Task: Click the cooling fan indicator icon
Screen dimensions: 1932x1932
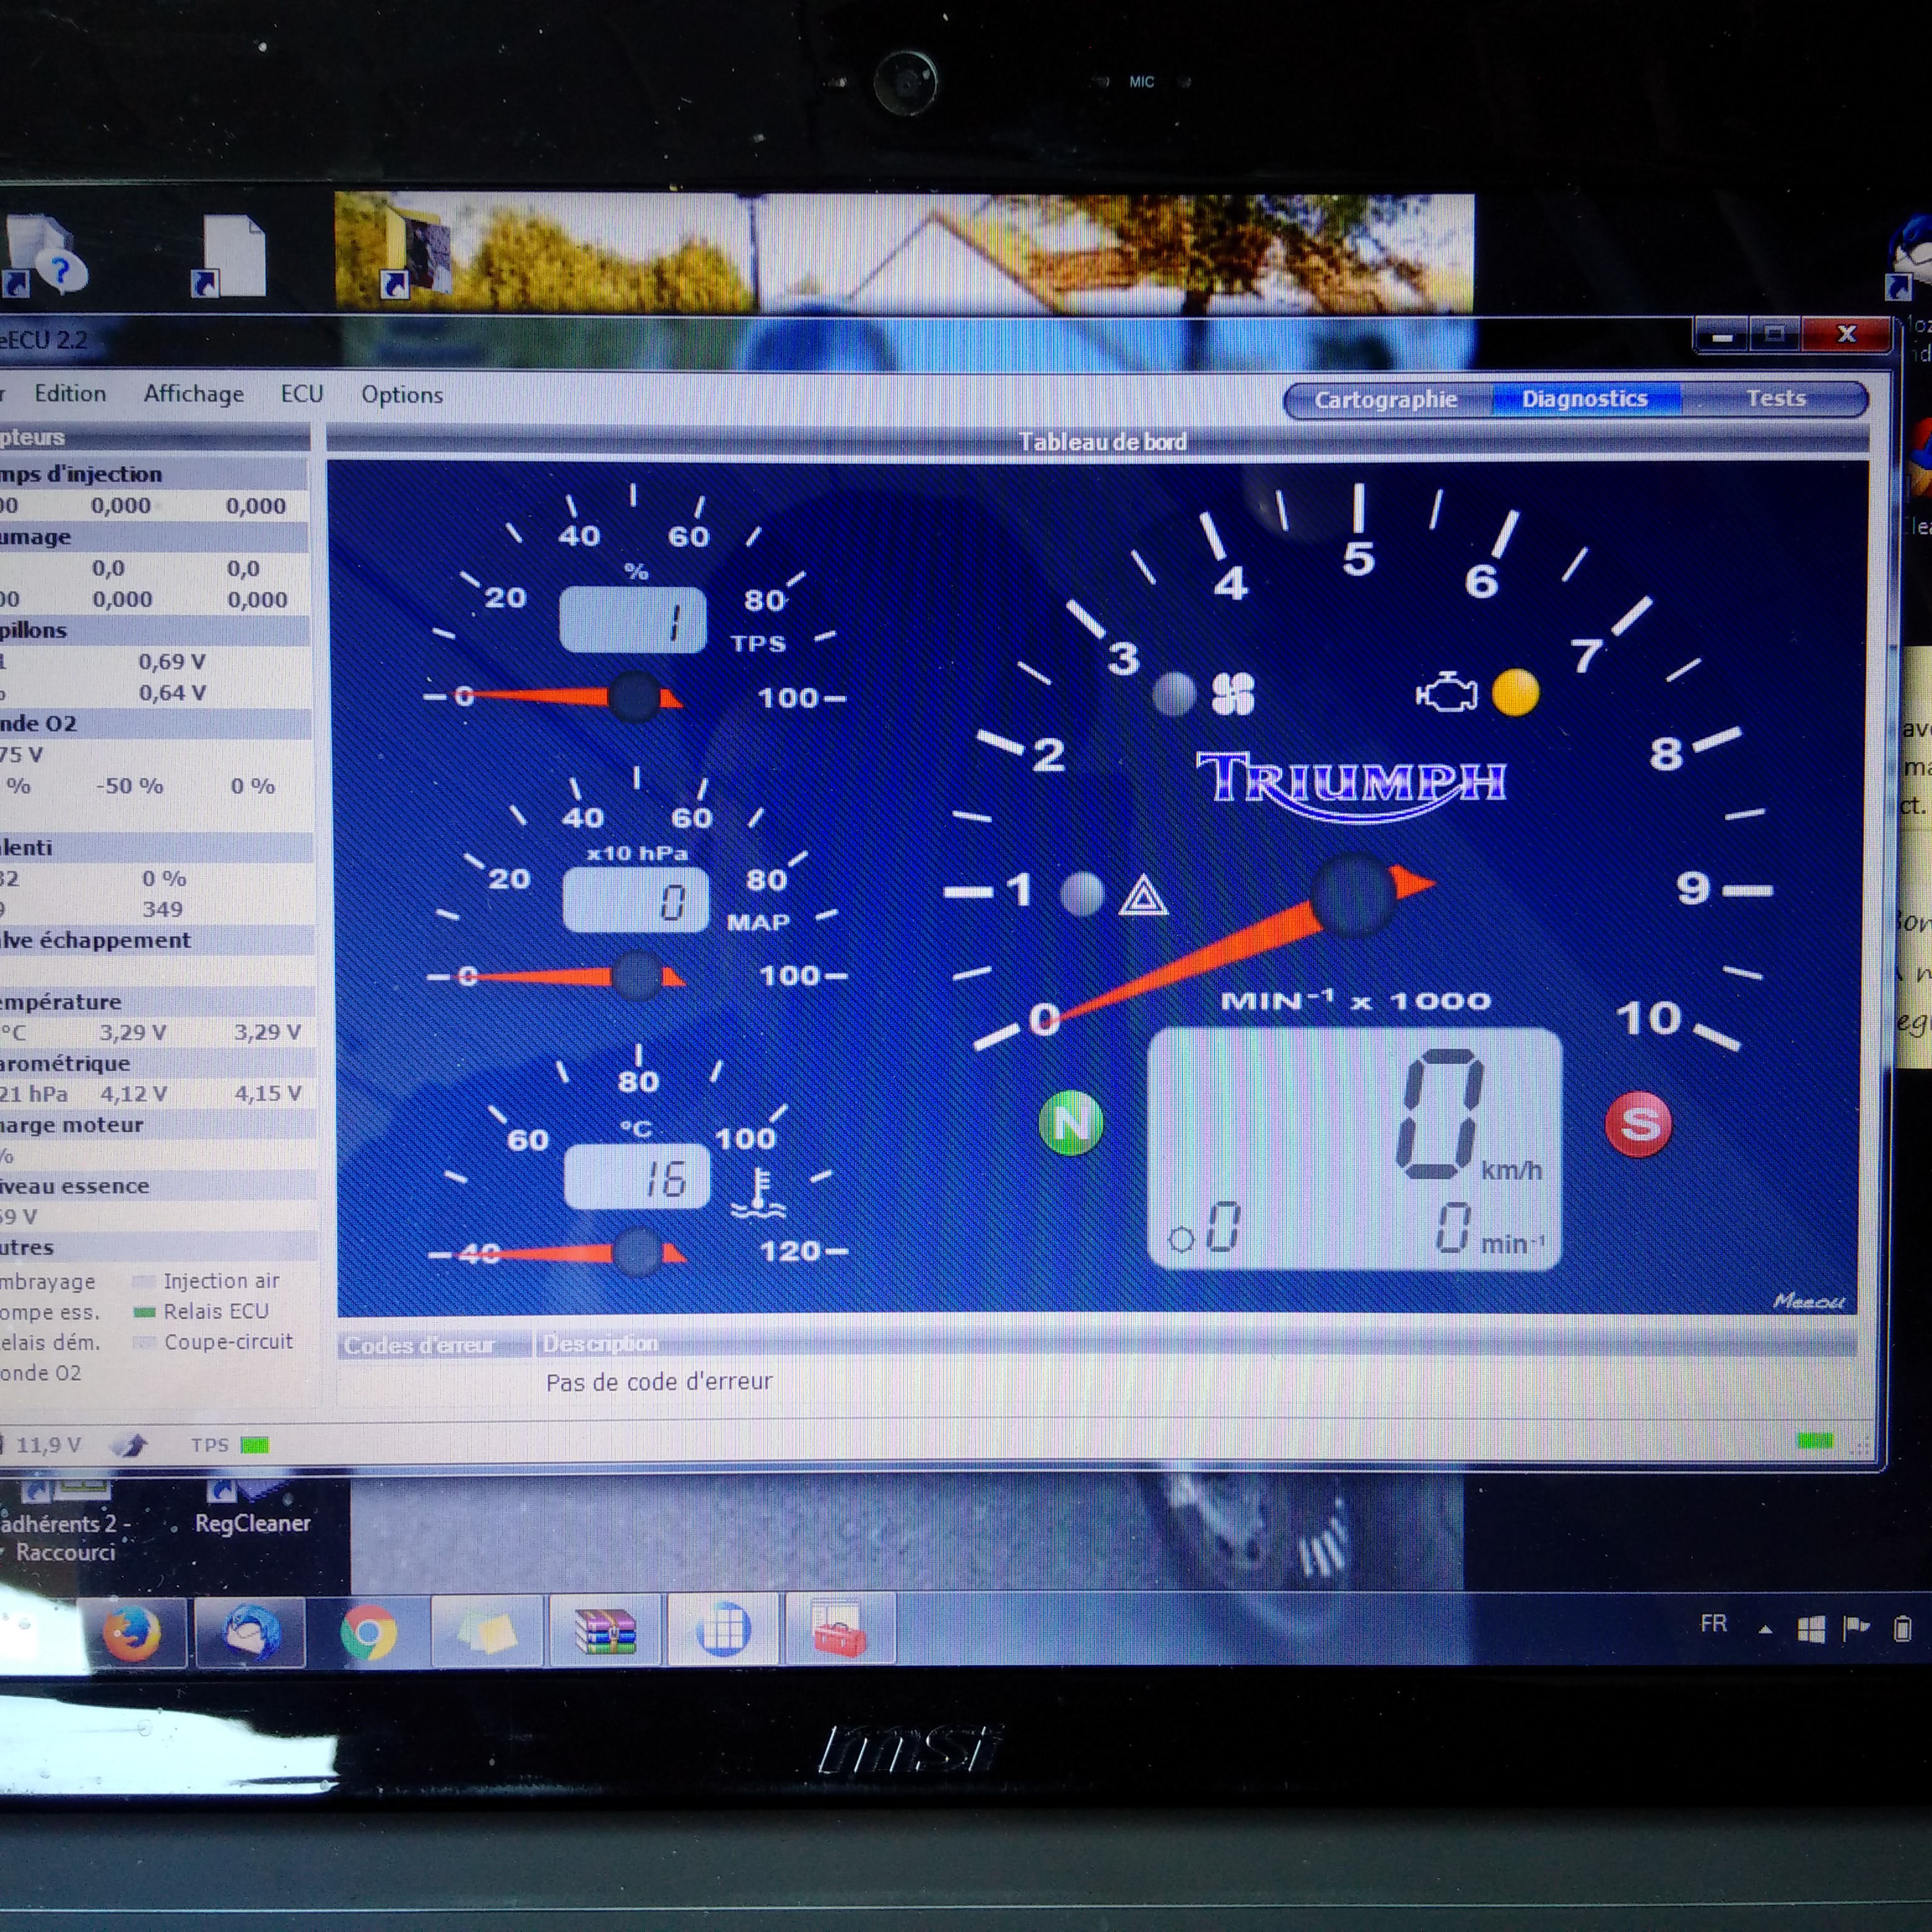Action: point(1232,694)
